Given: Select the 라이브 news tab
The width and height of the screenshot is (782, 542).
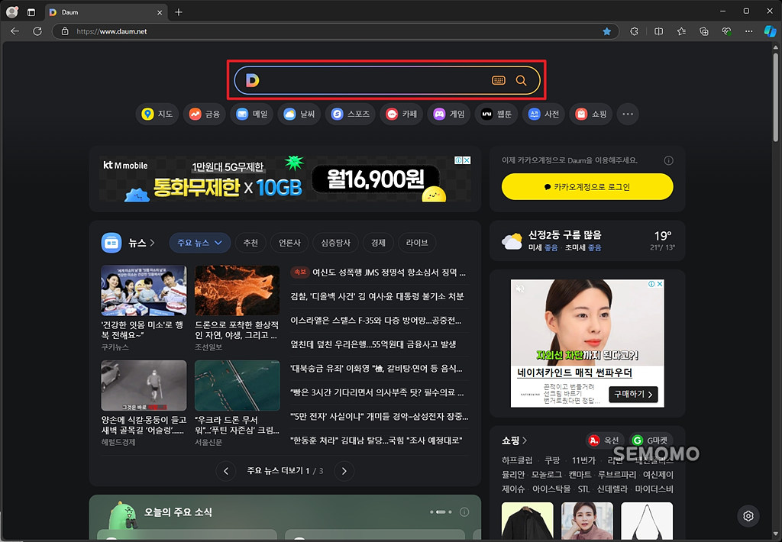Looking at the screenshot, I should click(417, 243).
